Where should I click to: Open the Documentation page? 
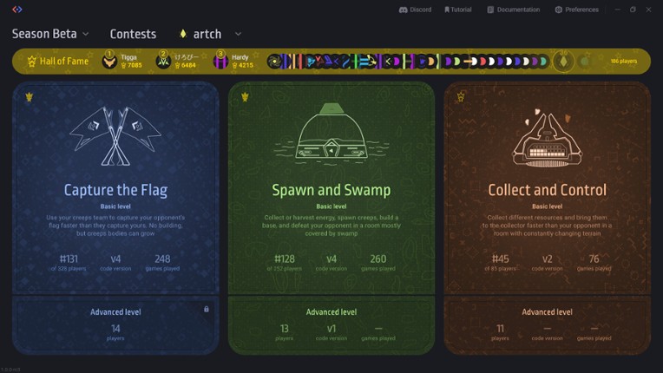513,10
